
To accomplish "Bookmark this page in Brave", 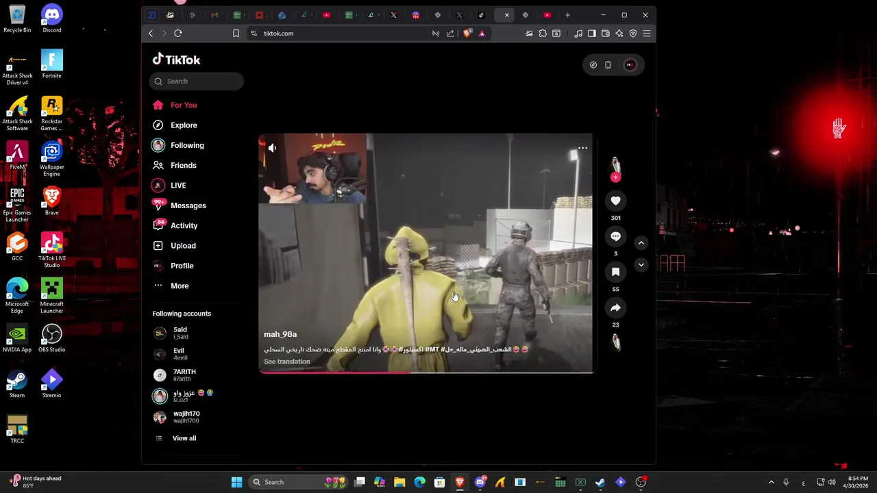I will click(236, 33).
